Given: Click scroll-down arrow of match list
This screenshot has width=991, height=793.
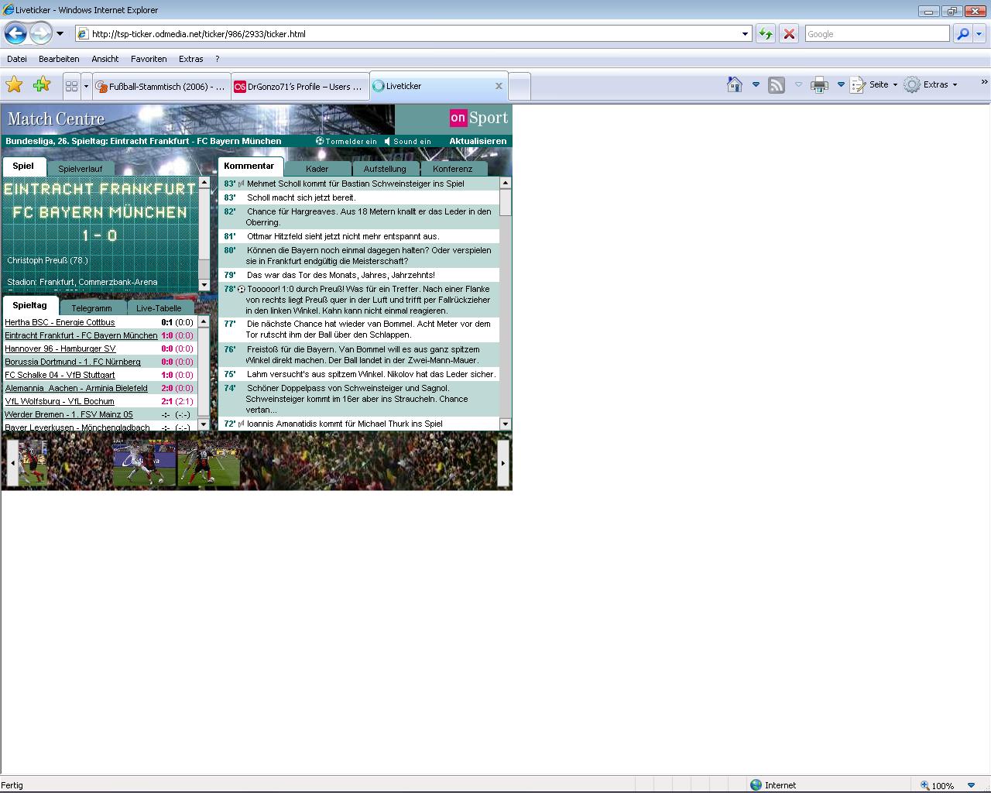Looking at the screenshot, I should click(204, 424).
